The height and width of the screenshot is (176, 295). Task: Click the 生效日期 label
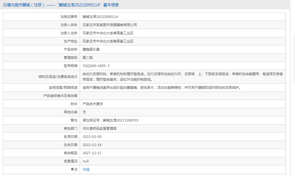71,145
